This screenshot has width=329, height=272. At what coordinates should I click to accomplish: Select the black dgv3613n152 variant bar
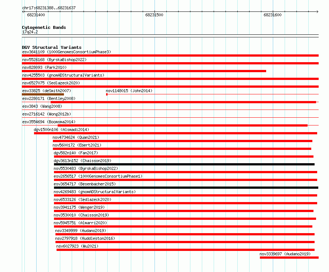[184, 164]
